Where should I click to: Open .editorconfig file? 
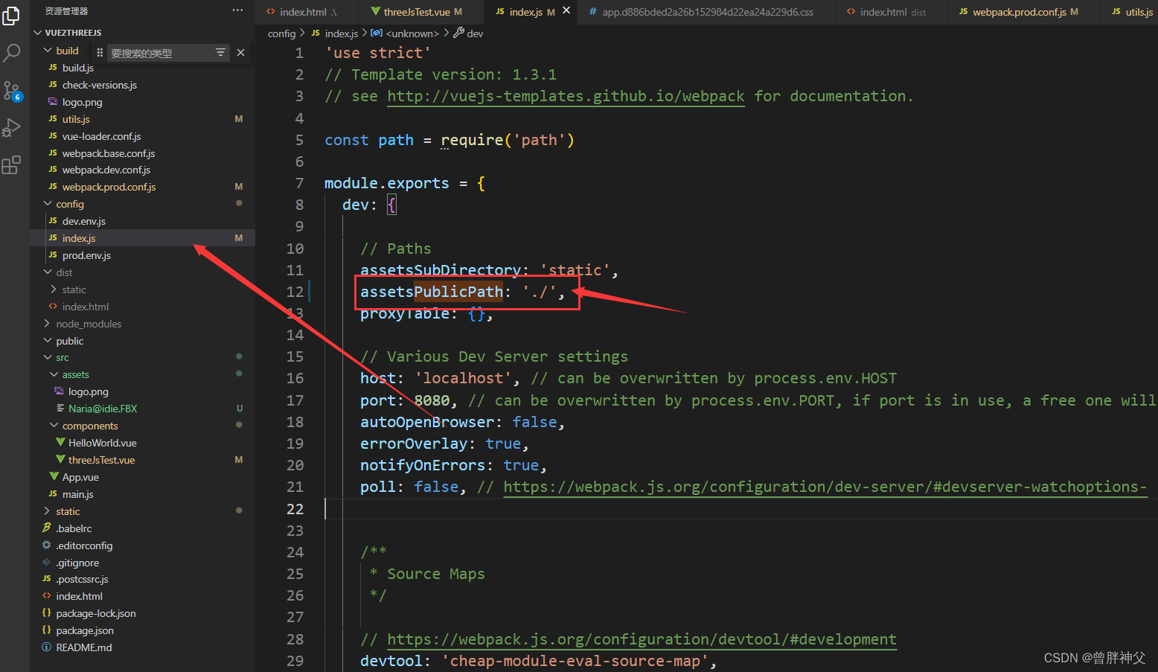[x=84, y=545]
